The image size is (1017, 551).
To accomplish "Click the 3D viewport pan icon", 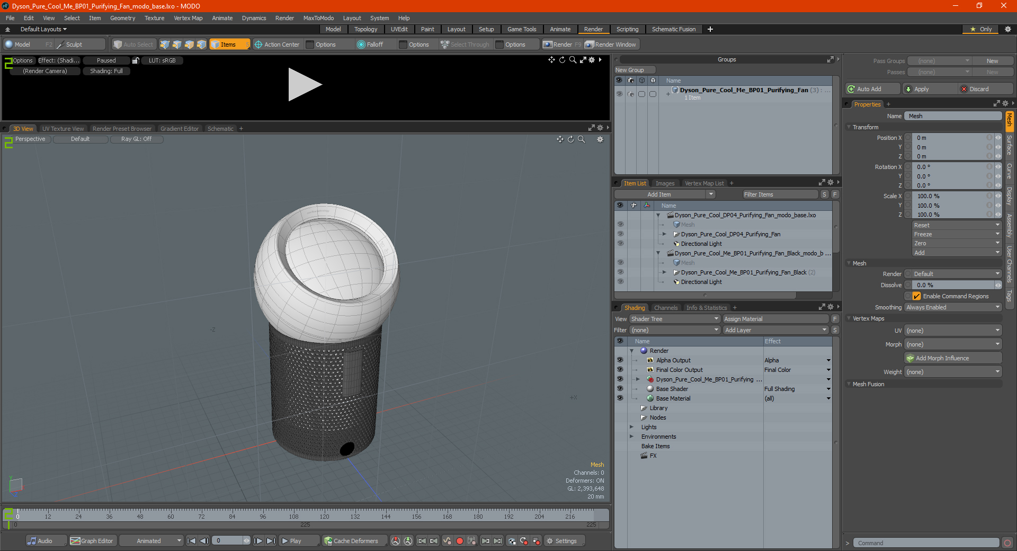I will click(x=560, y=139).
